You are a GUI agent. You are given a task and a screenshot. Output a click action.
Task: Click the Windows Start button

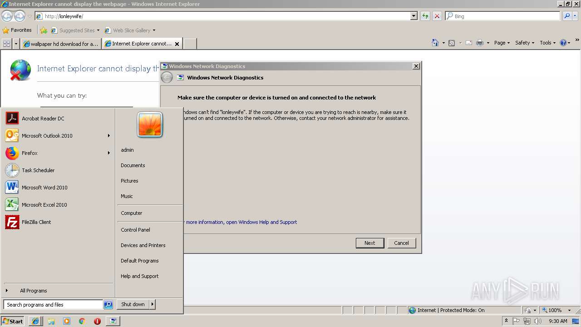13,321
